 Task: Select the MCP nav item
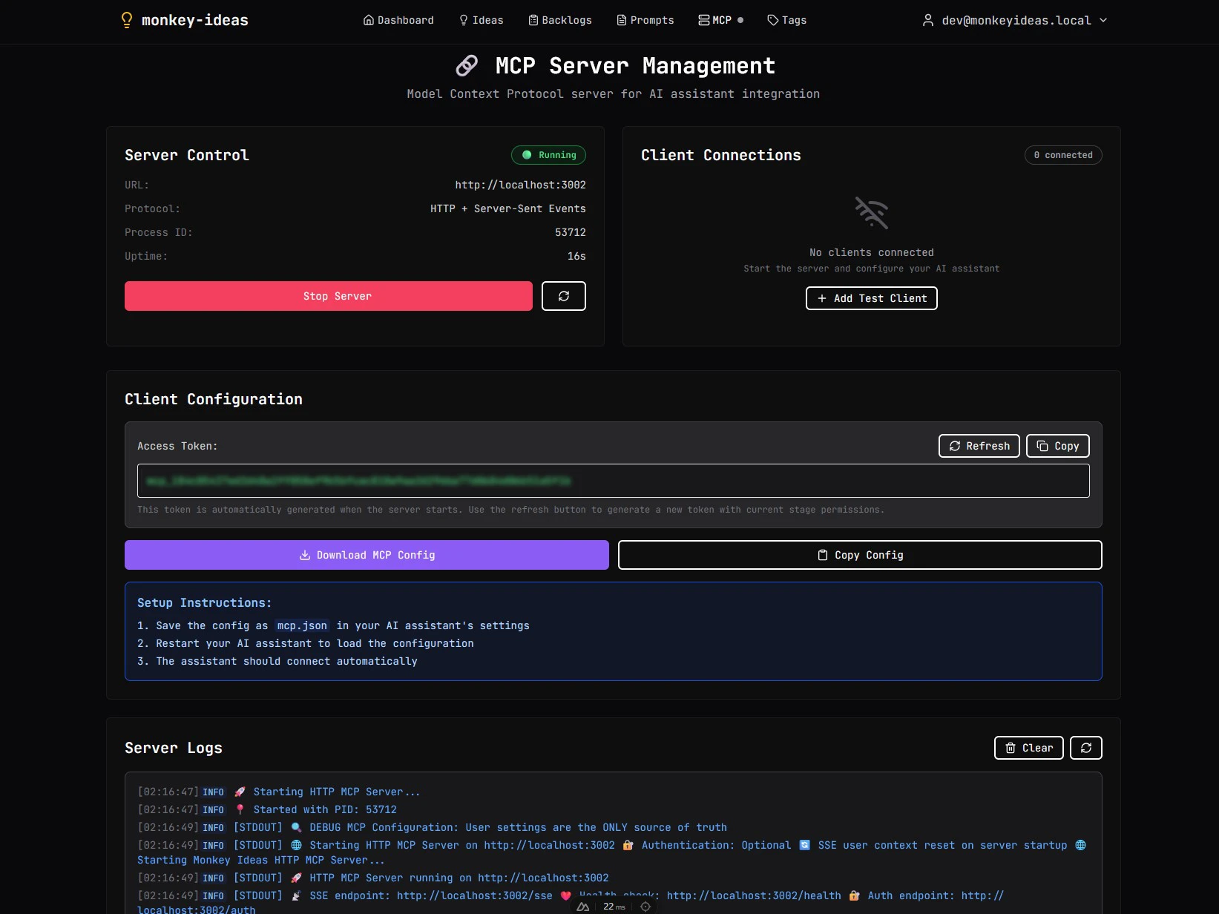click(720, 20)
